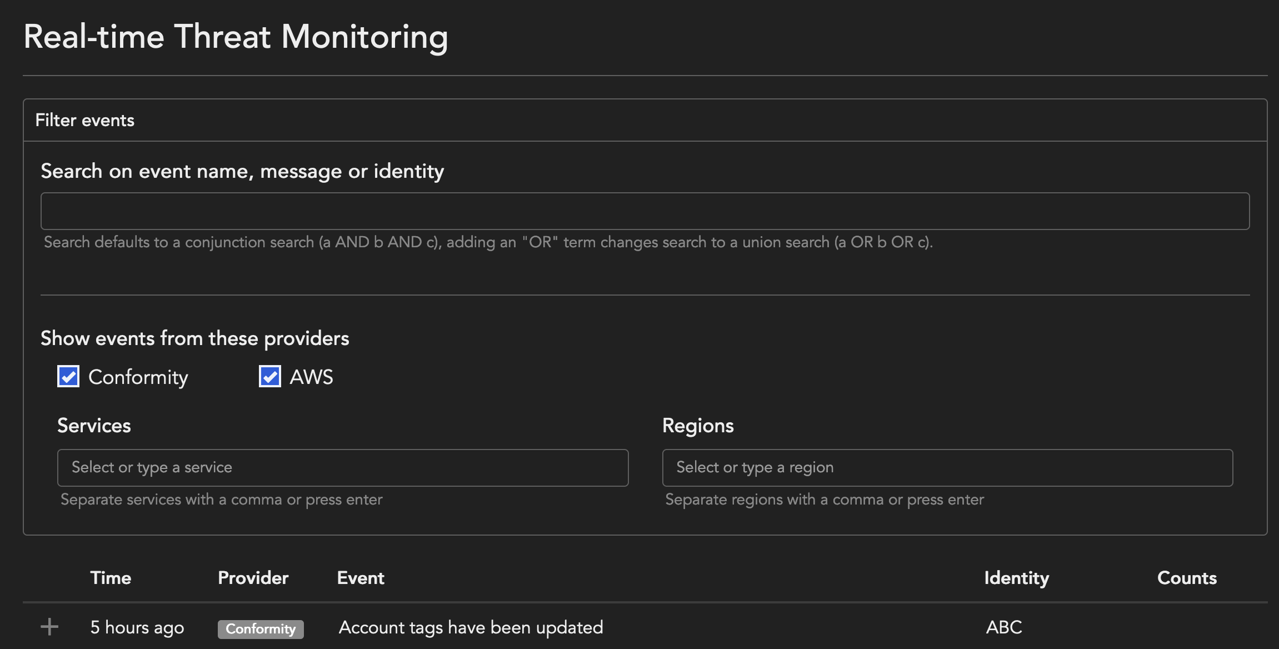This screenshot has height=649, width=1279.
Task: Click the Event column header
Action: click(361, 578)
